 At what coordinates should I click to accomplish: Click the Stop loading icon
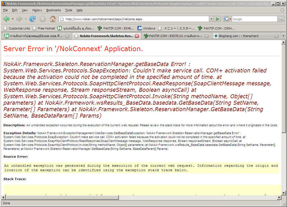click(42, 19)
